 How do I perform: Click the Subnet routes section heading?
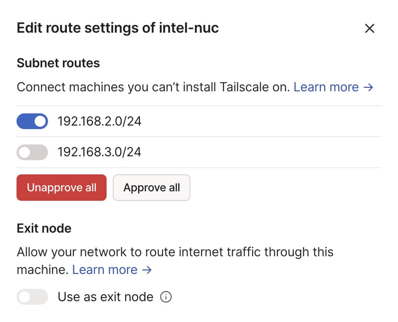click(x=58, y=63)
